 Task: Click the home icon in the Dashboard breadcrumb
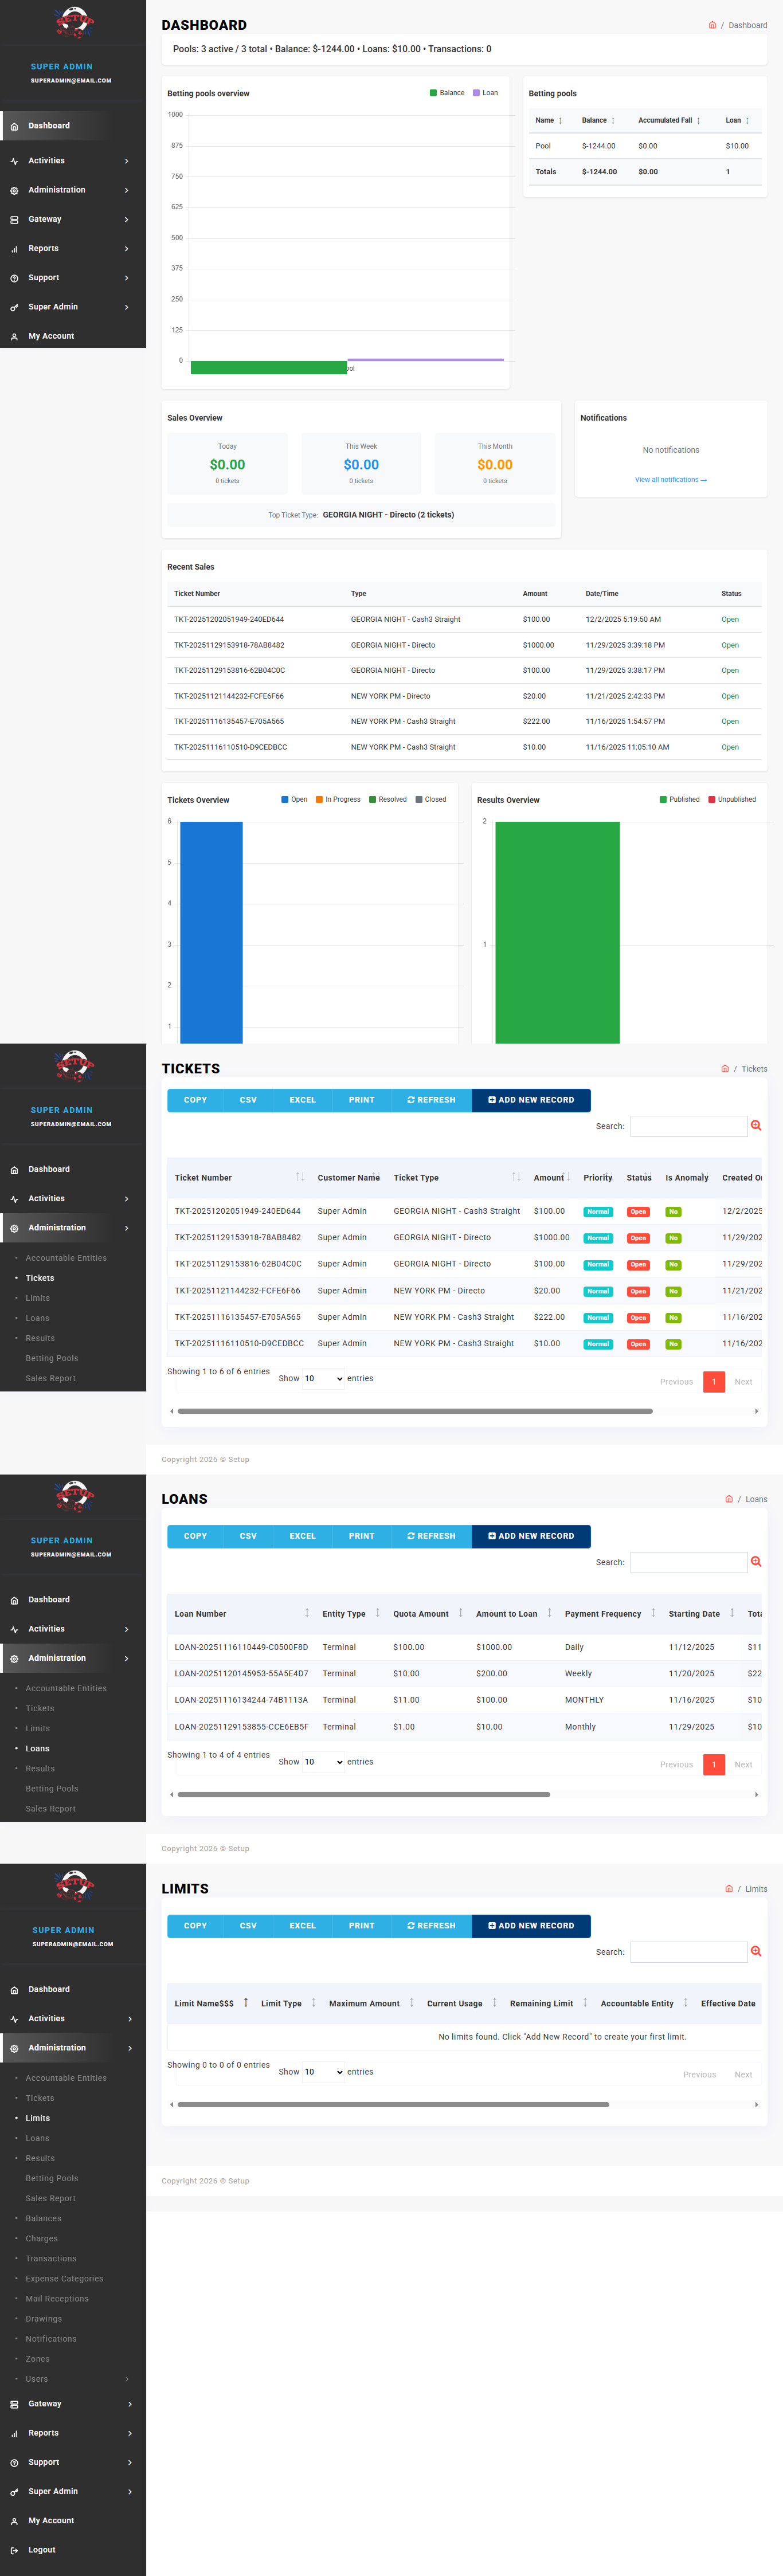(x=712, y=25)
